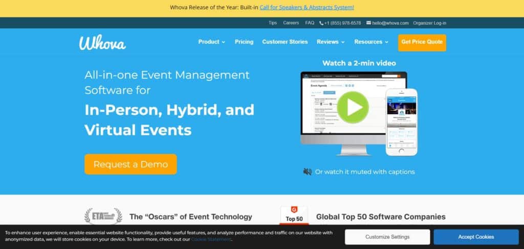Click the Global Top 50 Software Companies heading

[381, 217]
